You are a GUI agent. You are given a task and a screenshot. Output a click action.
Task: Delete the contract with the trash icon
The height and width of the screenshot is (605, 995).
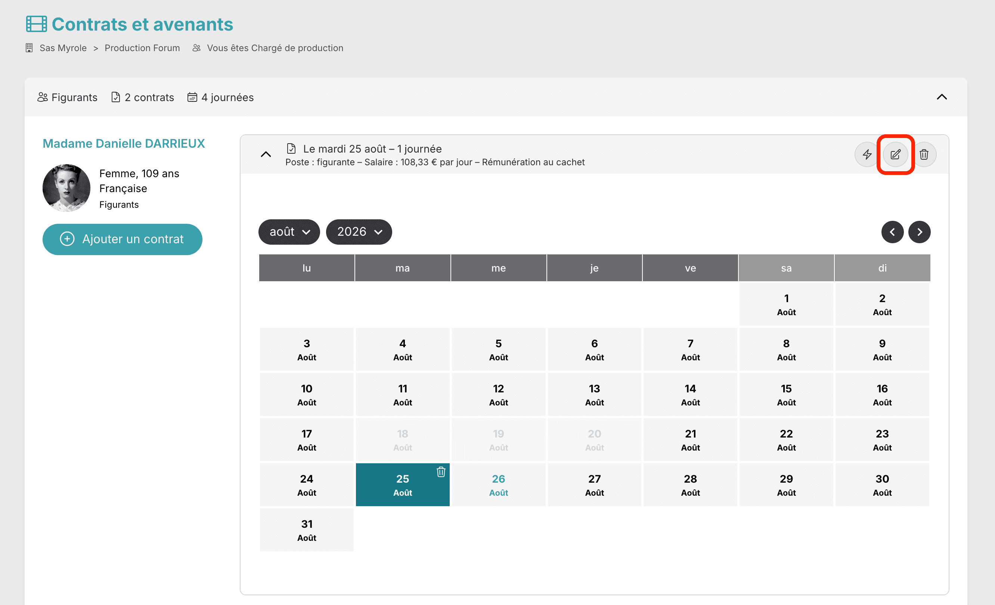tap(924, 154)
